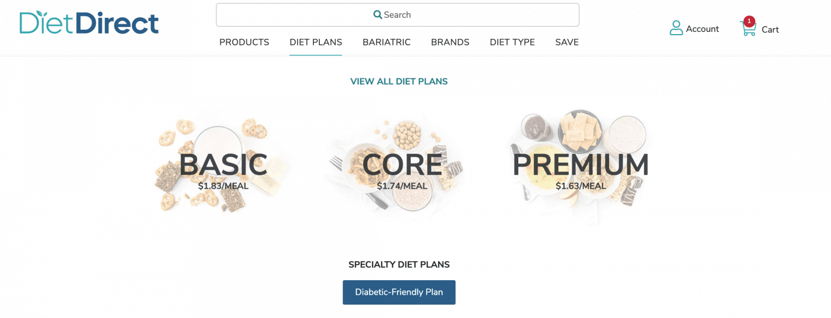This screenshot has height=318, width=831.
Task: Click the Cart text label
Action: tap(770, 30)
